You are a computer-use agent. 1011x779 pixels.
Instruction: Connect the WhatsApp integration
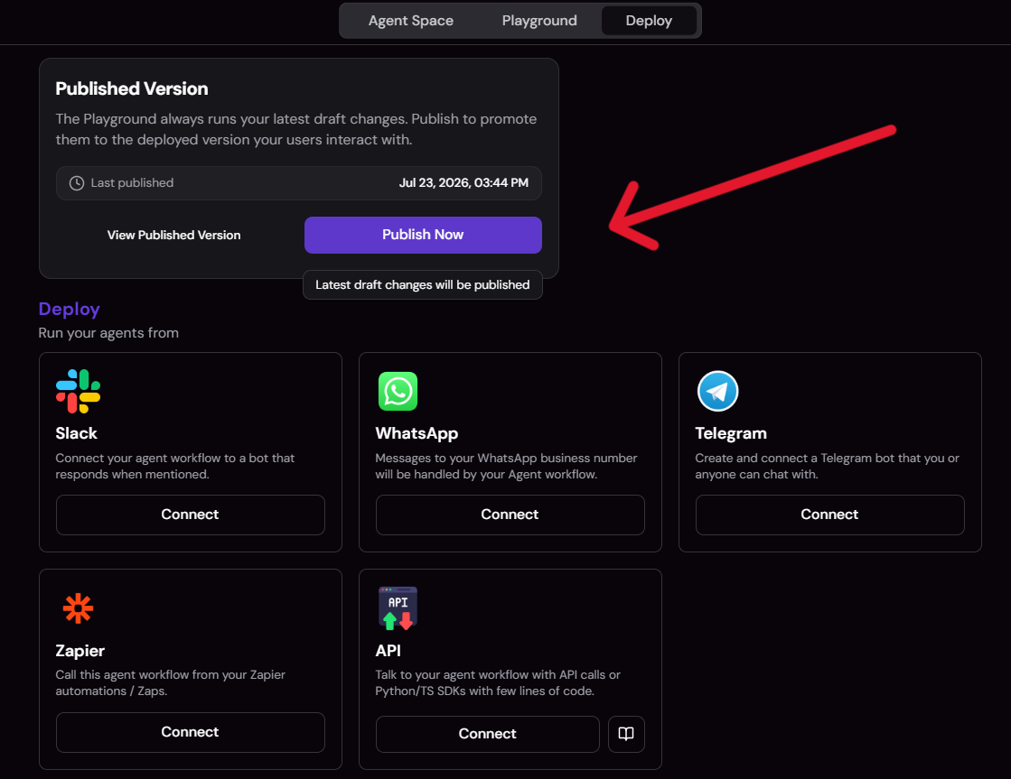click(x=510, y=515)
